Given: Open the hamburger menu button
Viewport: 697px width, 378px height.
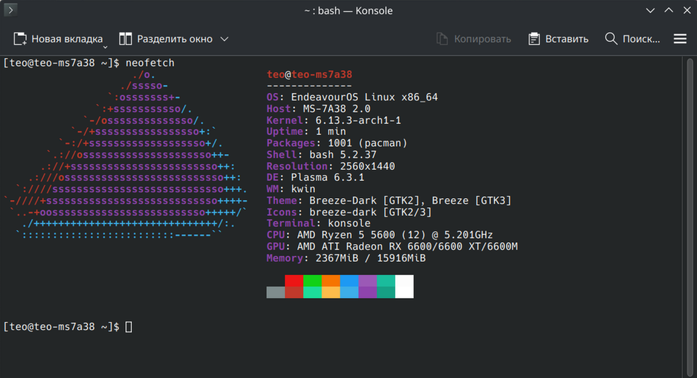Looking at the screenshot, I should pyautogui.click(x=680, y=39).
